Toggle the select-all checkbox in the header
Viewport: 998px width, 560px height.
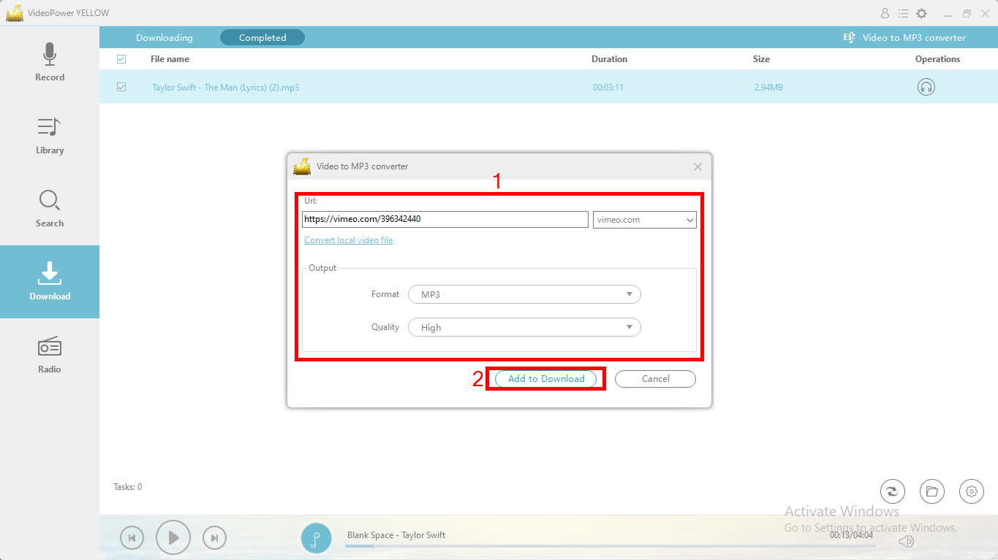[x=121, y=58]
